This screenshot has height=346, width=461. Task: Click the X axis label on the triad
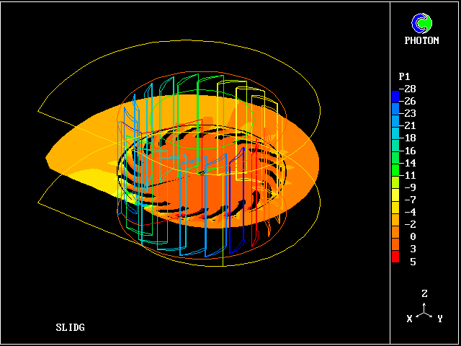pos(409,318)
